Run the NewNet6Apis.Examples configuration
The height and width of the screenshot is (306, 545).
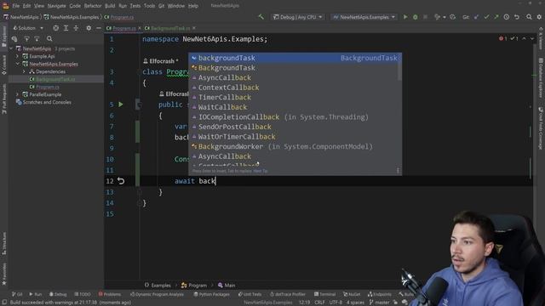point(405,17)
